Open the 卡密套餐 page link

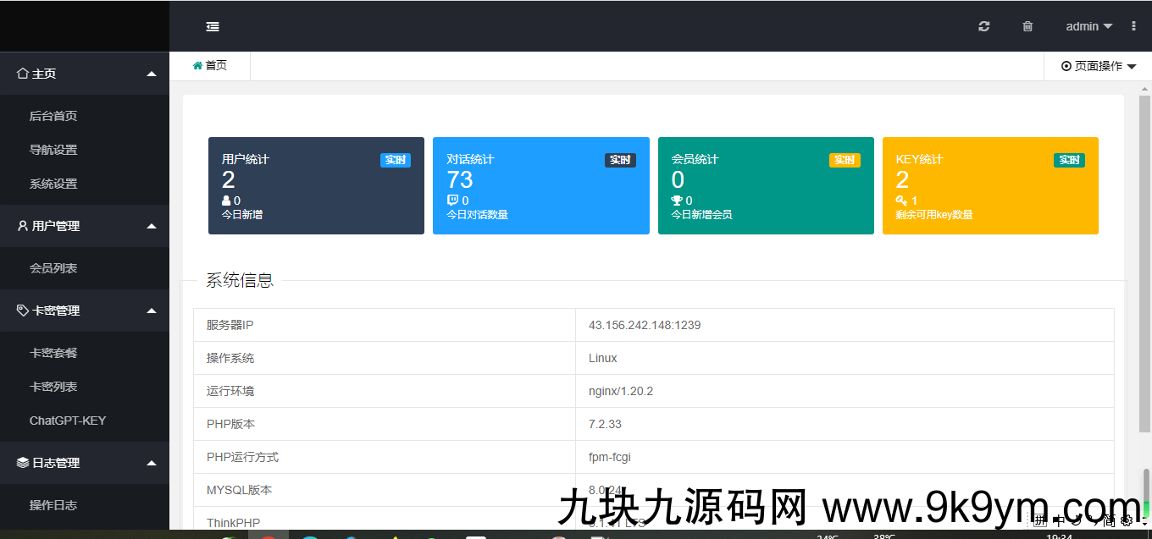coord(53,353)
